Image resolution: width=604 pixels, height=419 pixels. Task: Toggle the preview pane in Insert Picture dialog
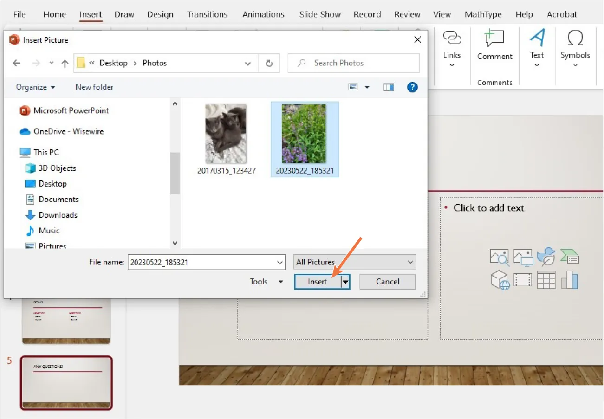[389, 87]
